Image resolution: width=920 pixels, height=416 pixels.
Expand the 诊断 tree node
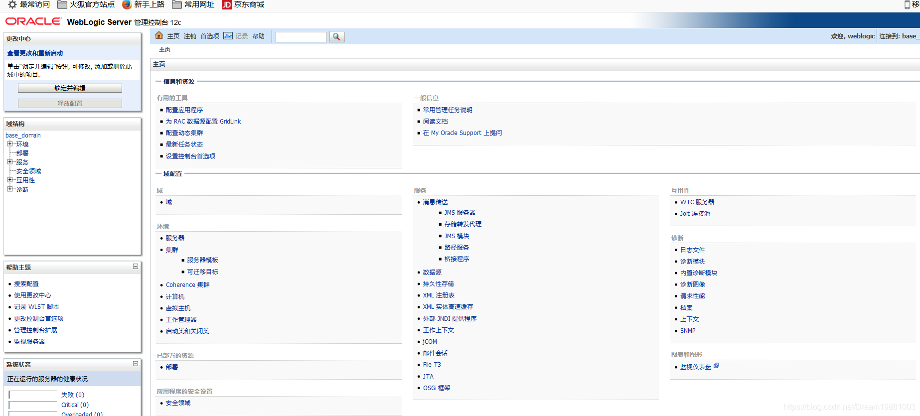click(x=9, y=189)
